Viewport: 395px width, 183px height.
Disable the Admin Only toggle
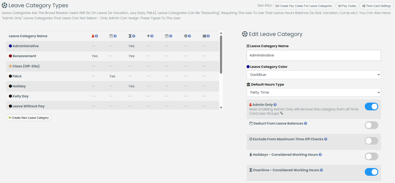[x=371, y=107]
